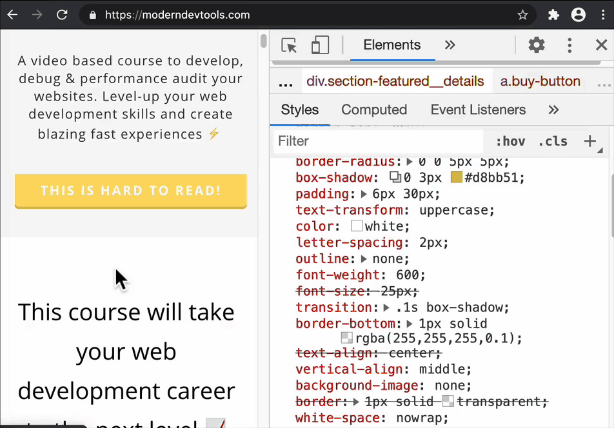The height and width of the screenshot is (428, 614).
Task: Open the Extensions puzzle icon
Action: tap(553, 15)
